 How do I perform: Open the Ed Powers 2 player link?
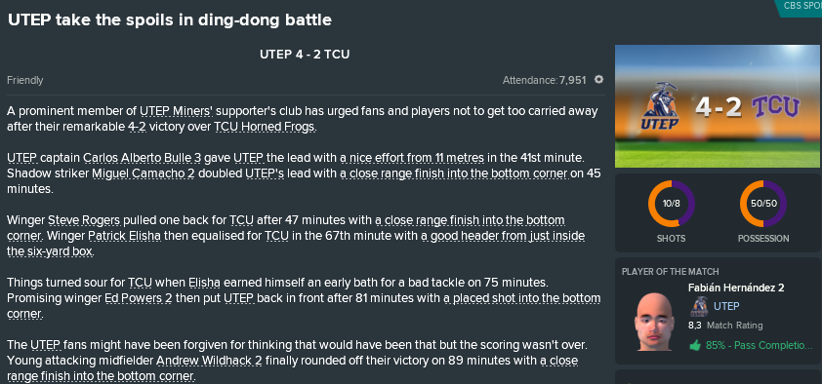(139, 299)
